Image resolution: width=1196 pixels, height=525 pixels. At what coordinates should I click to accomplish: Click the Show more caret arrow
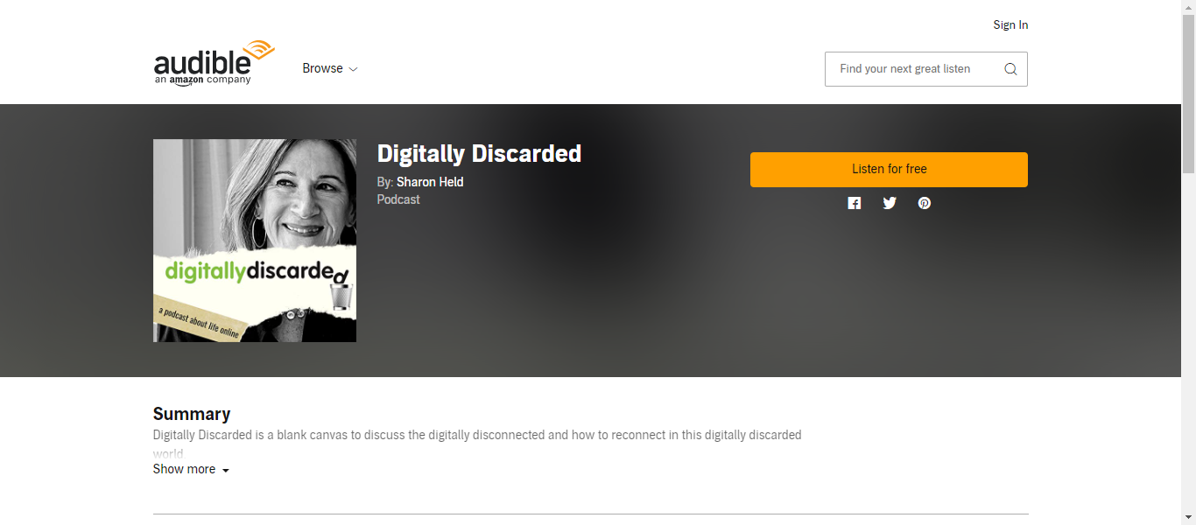click(225, 471)
